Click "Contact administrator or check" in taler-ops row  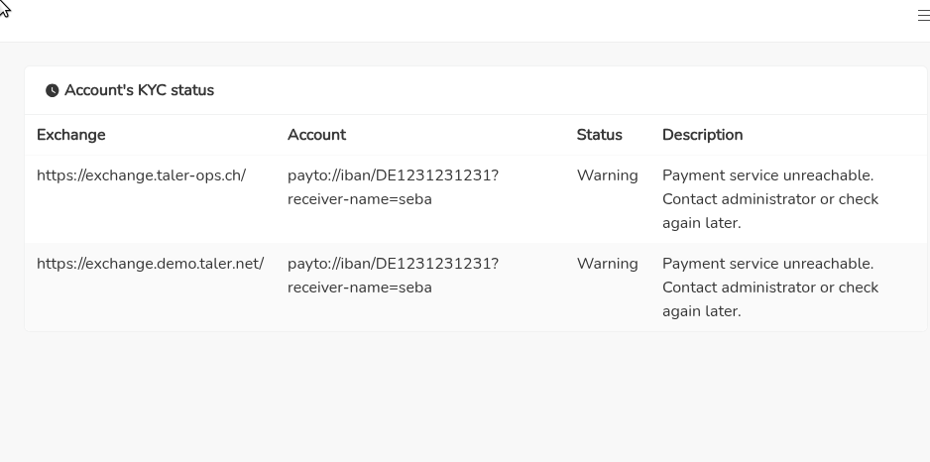click(x=770, y=199)
